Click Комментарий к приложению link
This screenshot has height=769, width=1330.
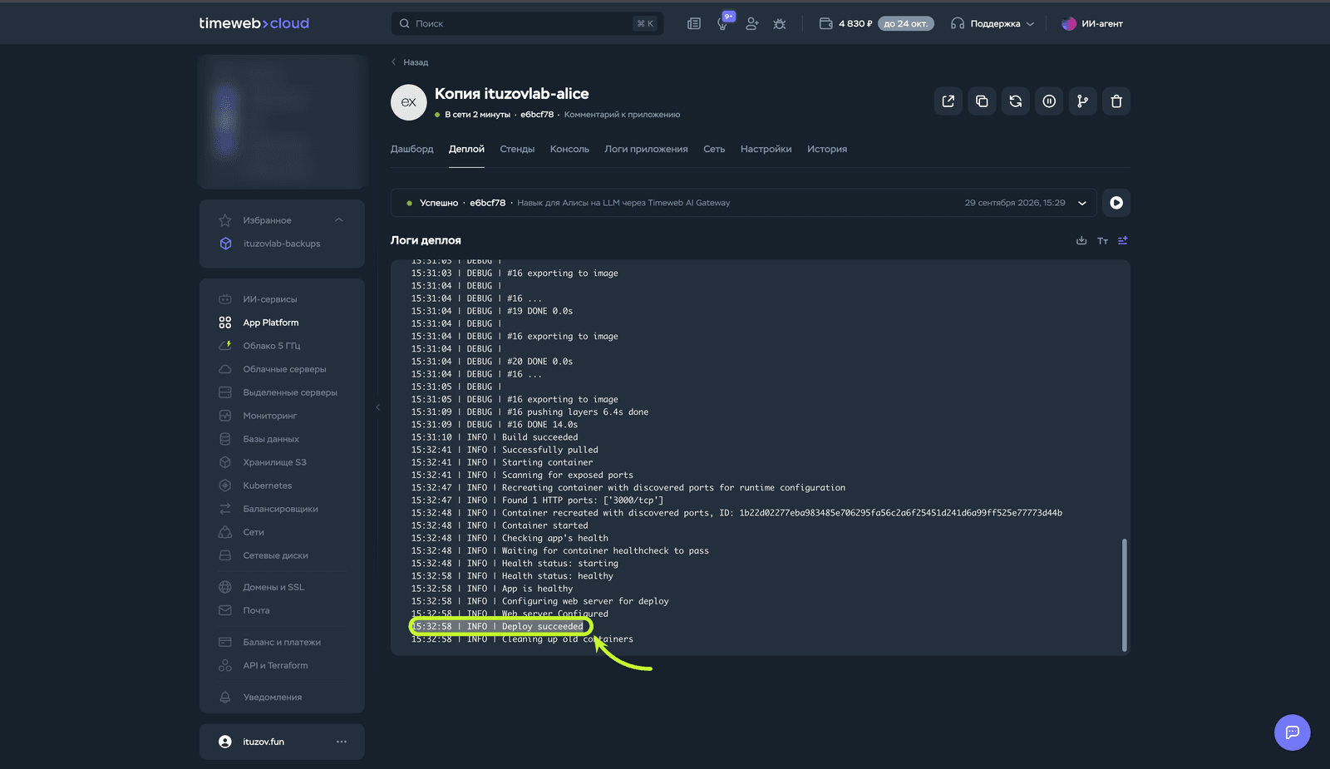tap(622, 115)
